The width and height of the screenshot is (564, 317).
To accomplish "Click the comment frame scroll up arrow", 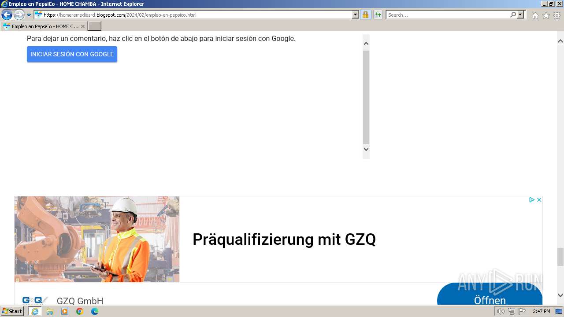I will (x=366, y=44).
